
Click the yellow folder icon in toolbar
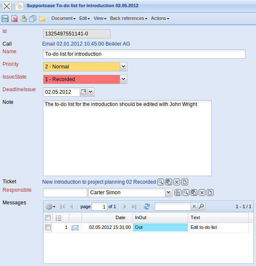coord(42,19)
